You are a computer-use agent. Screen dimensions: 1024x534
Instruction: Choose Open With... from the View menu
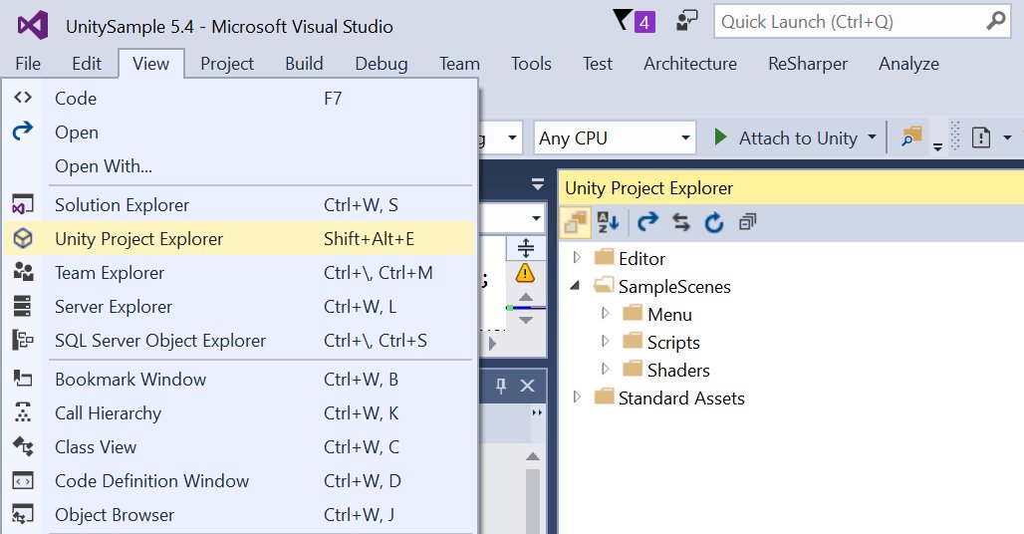click(x=238, y=165)
